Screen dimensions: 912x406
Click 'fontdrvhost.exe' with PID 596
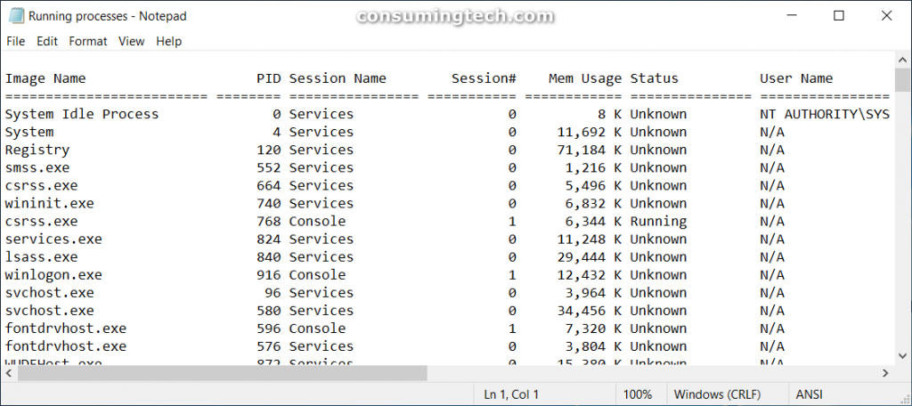tap(66, 329)
